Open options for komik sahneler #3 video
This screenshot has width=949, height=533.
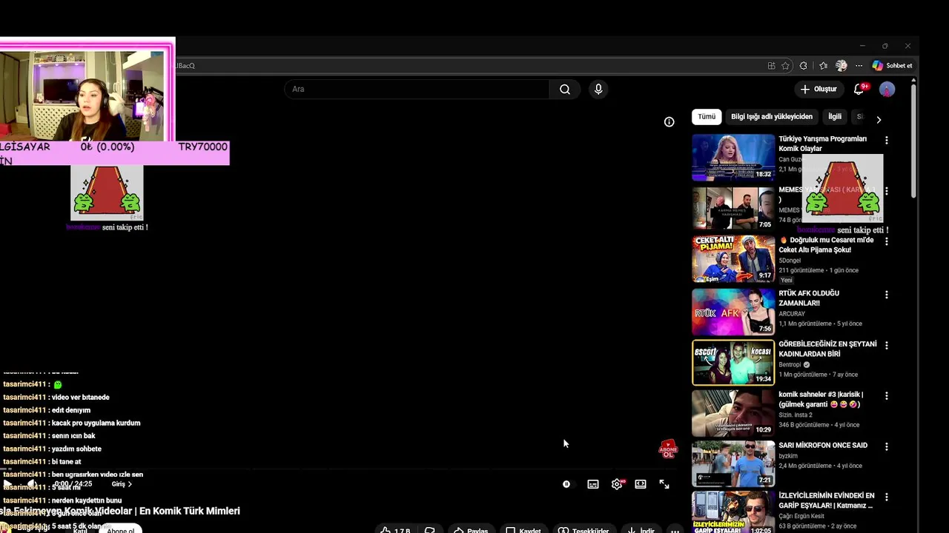[886, 396]
